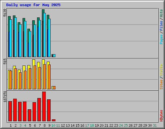The width and height of the screenshot is (165, 129).
Task: Select the day 15 axis label
Action: [x=77, y=125]
